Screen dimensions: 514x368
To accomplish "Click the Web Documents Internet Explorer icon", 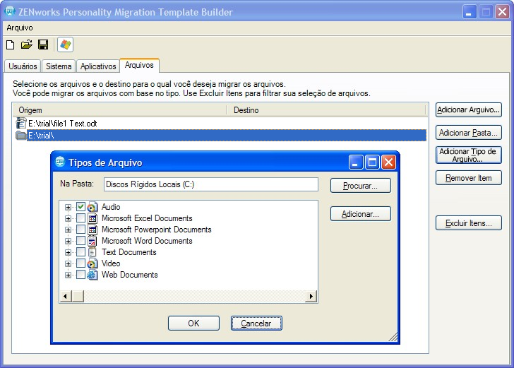I will pos(92,275).
